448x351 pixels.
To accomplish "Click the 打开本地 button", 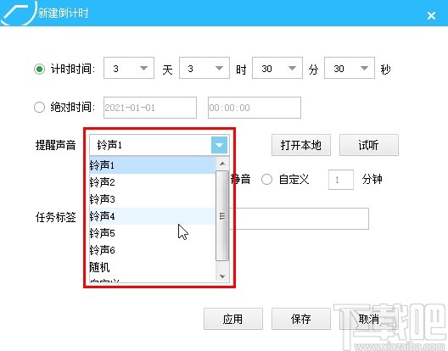I will (x=301, y=145).
